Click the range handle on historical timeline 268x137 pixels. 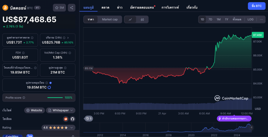[x=252, y=128]
